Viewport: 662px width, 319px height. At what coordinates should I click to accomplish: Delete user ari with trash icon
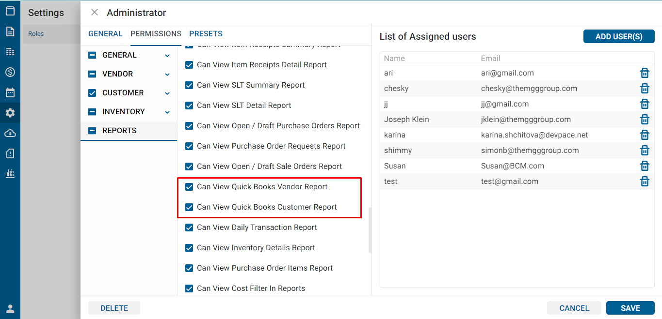[x=645, y=73]
